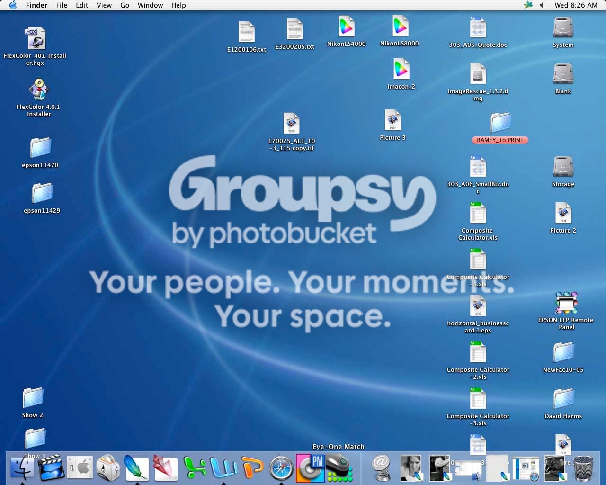Select the Show 1 folder
Viewport: 606px width, 485px height.
point(35,439)
